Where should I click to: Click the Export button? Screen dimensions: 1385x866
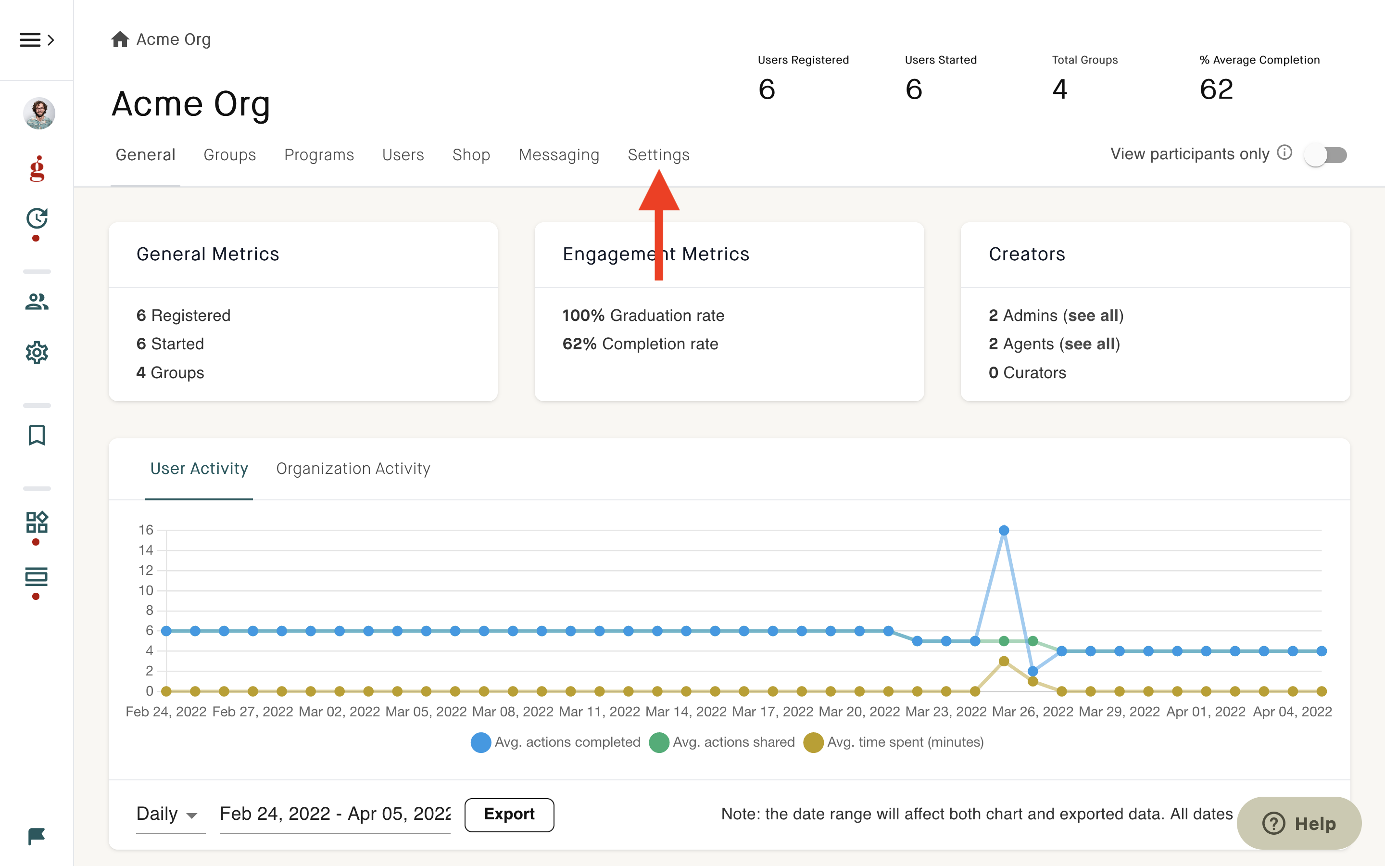(509, 814)
